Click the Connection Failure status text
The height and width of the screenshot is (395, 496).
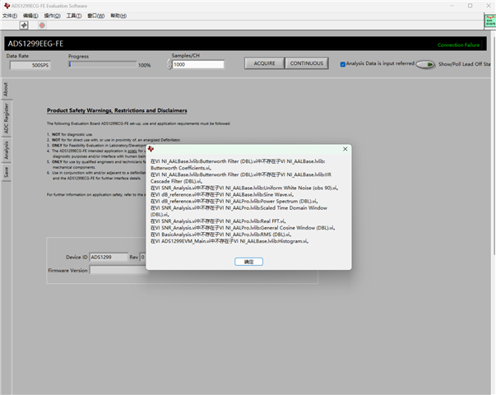coord(459,45)
